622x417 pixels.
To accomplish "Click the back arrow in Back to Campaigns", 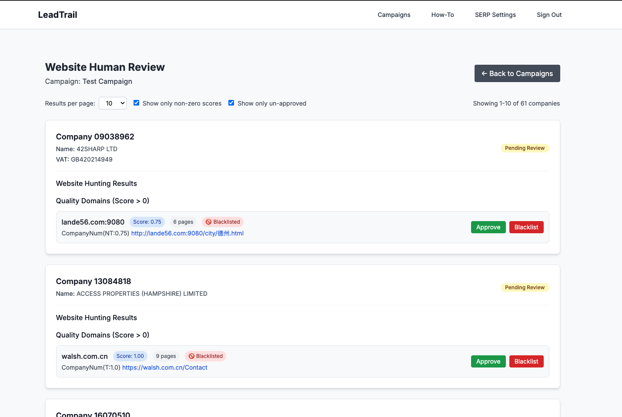I will tap(484, 73).
